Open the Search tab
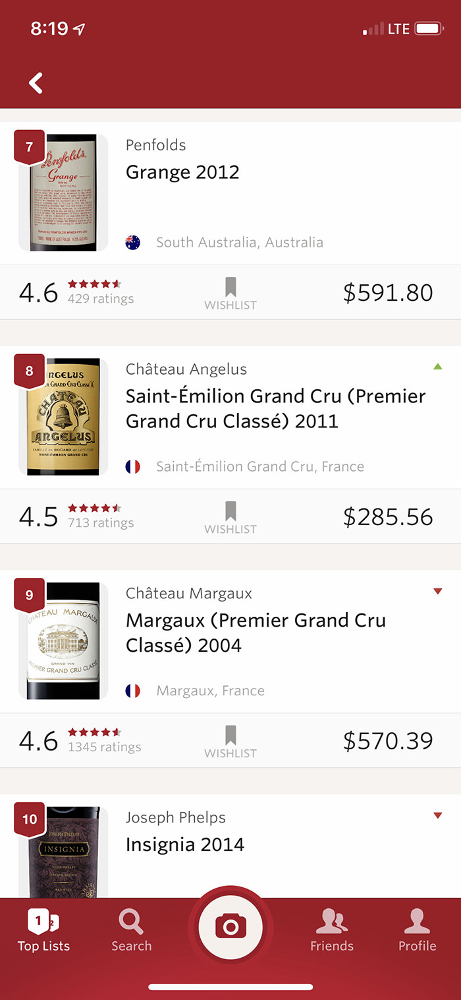The width and height of the screenshot is (461, 1000). pos(131,930)
